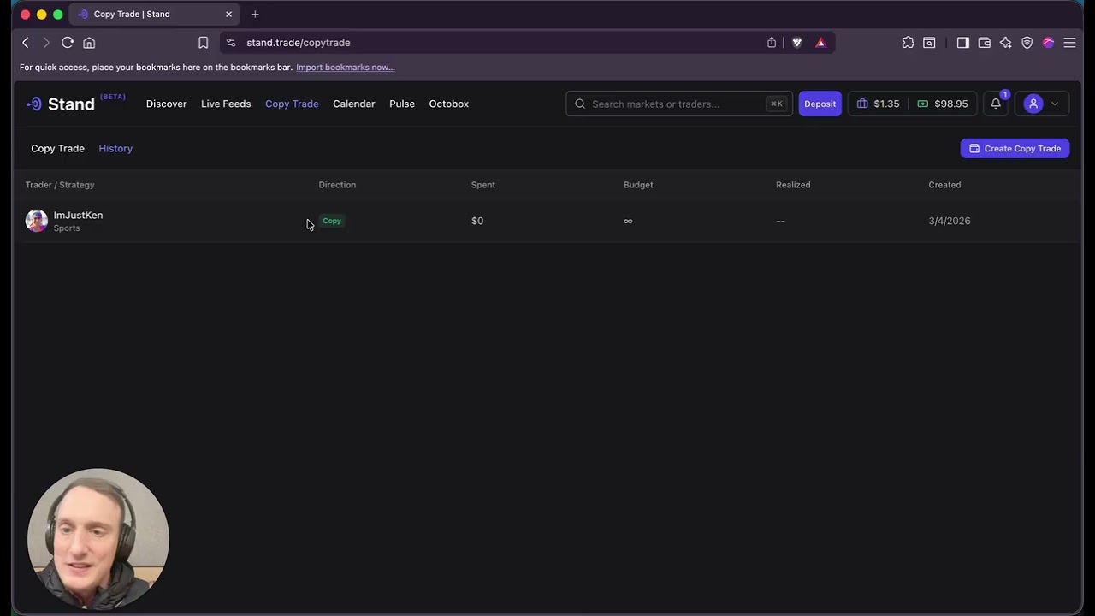Click the Spent column header
Screen dimensions: 1095x616
[x=483, y=185]
